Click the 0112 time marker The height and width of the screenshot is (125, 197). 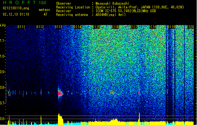pyautogui.click(x=40, y=27)
